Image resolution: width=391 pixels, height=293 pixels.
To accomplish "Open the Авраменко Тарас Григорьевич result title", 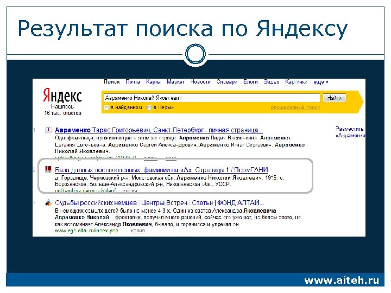I will point(159,130).
